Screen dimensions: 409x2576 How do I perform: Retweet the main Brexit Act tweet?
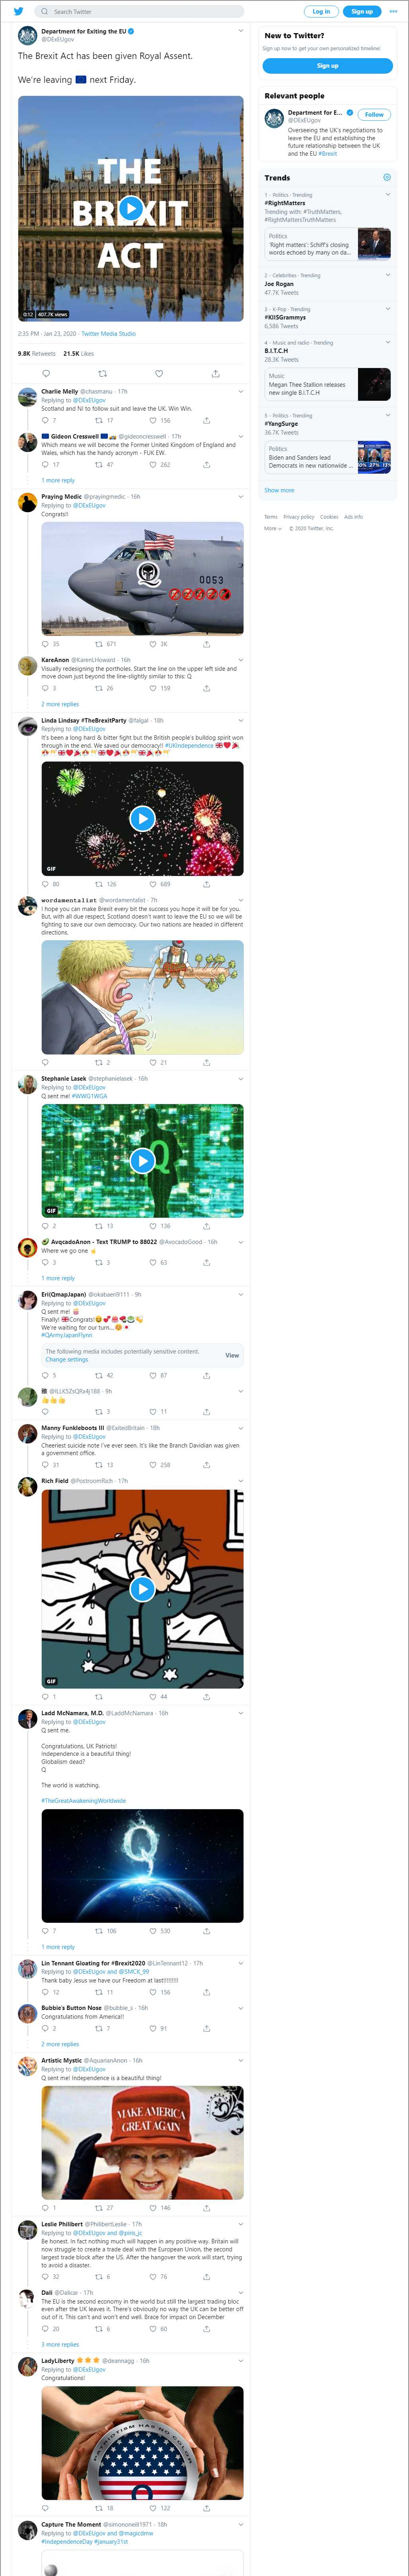[x=102, y=373]
